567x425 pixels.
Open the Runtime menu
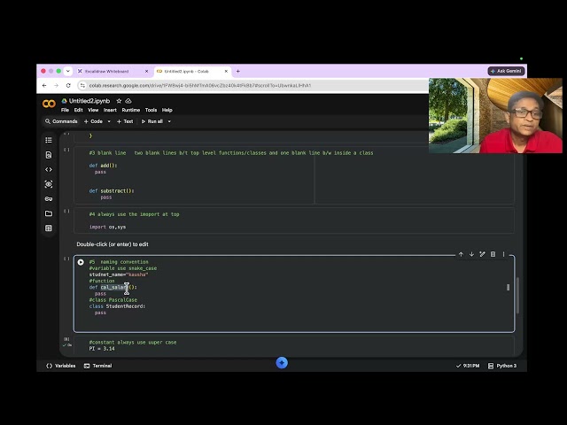click(x=130, y=110)
